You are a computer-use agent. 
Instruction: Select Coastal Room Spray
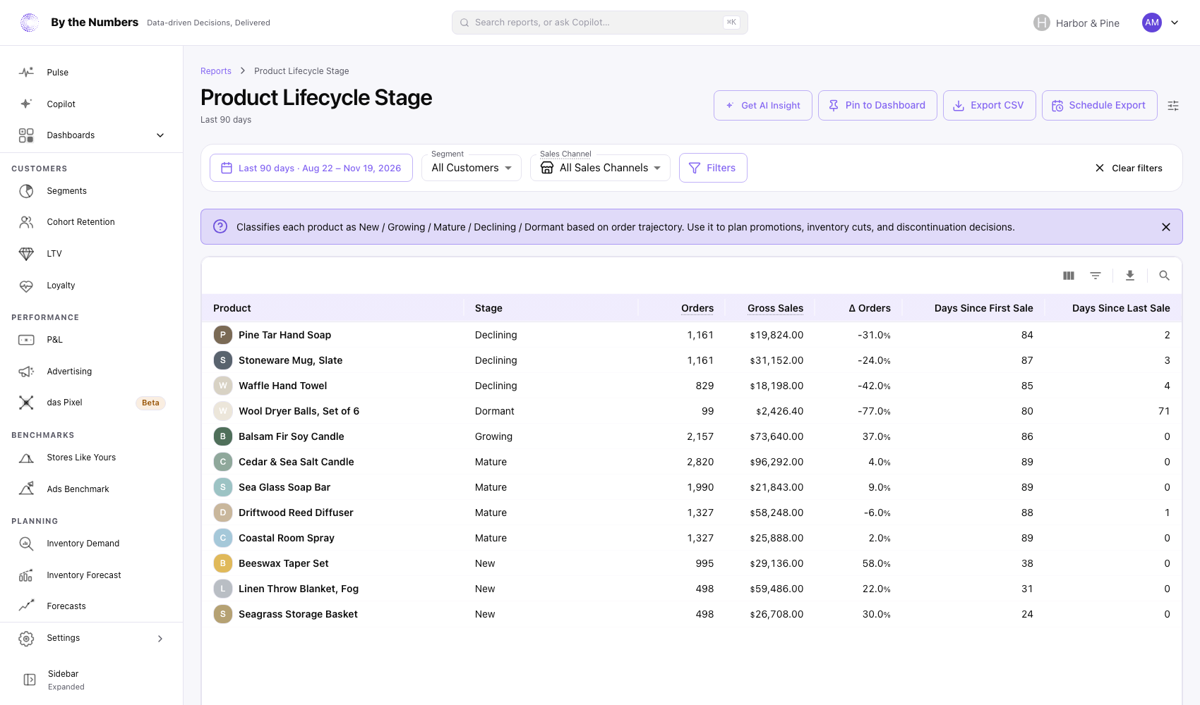pos(287,538)
